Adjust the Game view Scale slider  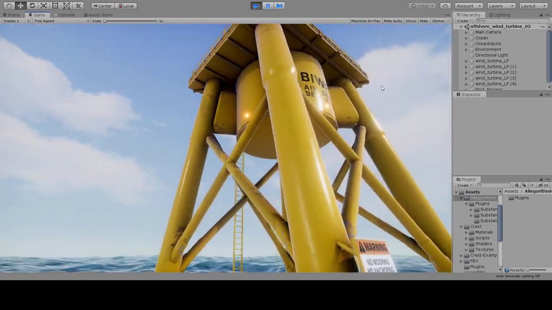coord(131,21)
